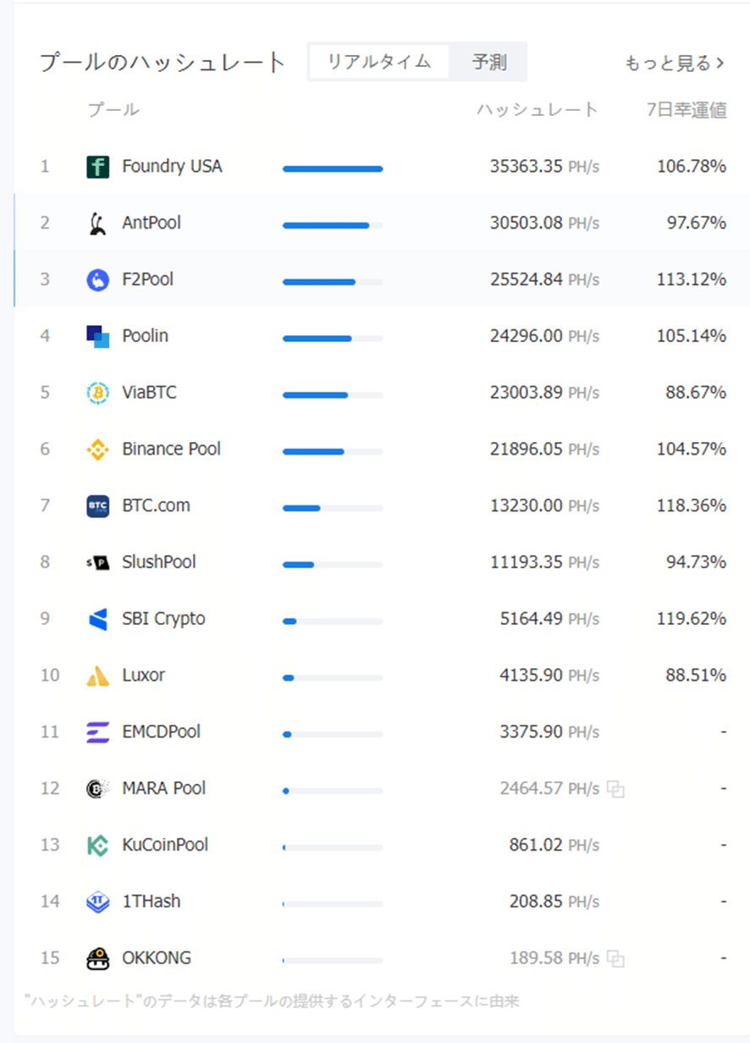The height and width of the screenshot is (1043, 750).
Task: Open the BTC.com pool name link
Action: tap(157, 505)
